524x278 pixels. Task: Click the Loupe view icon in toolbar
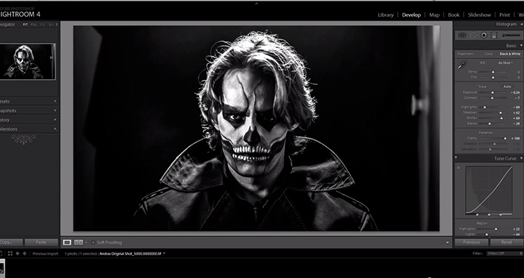[x=67, y=242]
